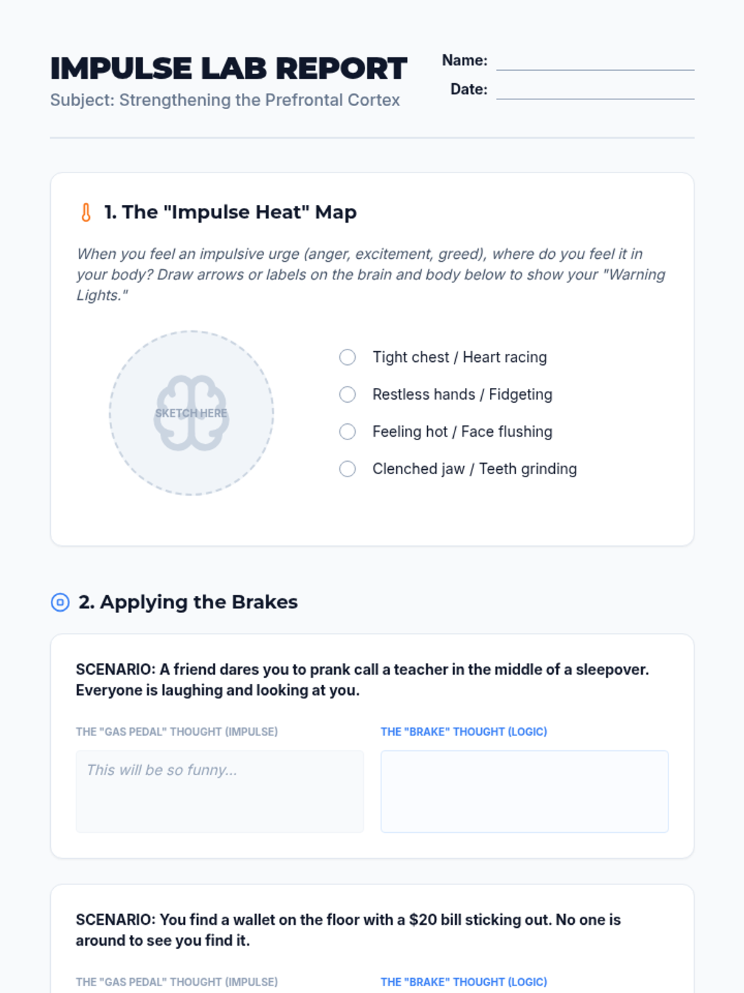Click the Brake thought box for prank call

[x=525, y=791]
